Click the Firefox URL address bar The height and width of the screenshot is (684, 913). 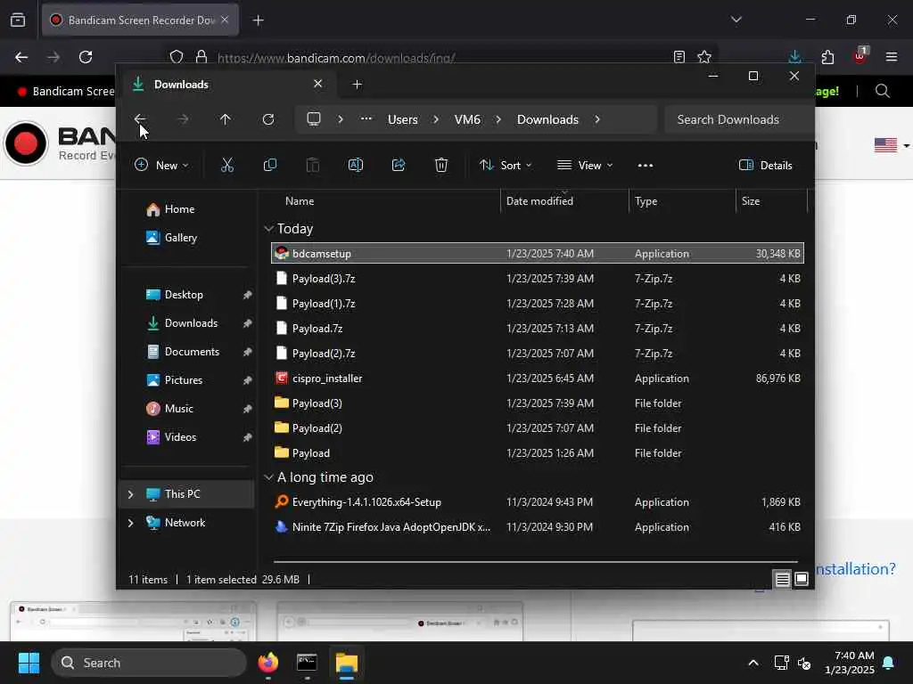[442, 58]
